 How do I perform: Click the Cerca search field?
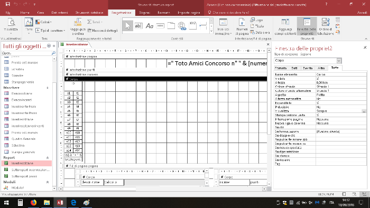pyautogui.click(x=26, y=53)
